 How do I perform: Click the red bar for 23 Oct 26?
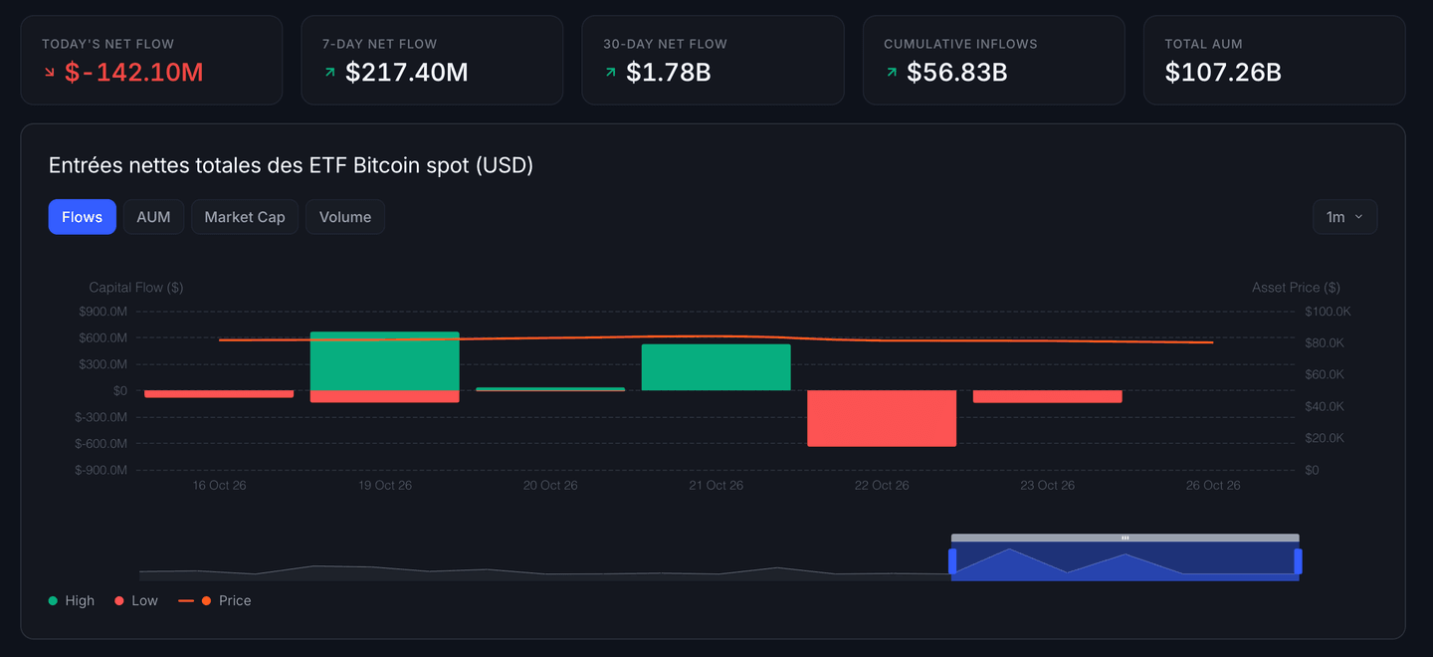[x=1047, y=396]
